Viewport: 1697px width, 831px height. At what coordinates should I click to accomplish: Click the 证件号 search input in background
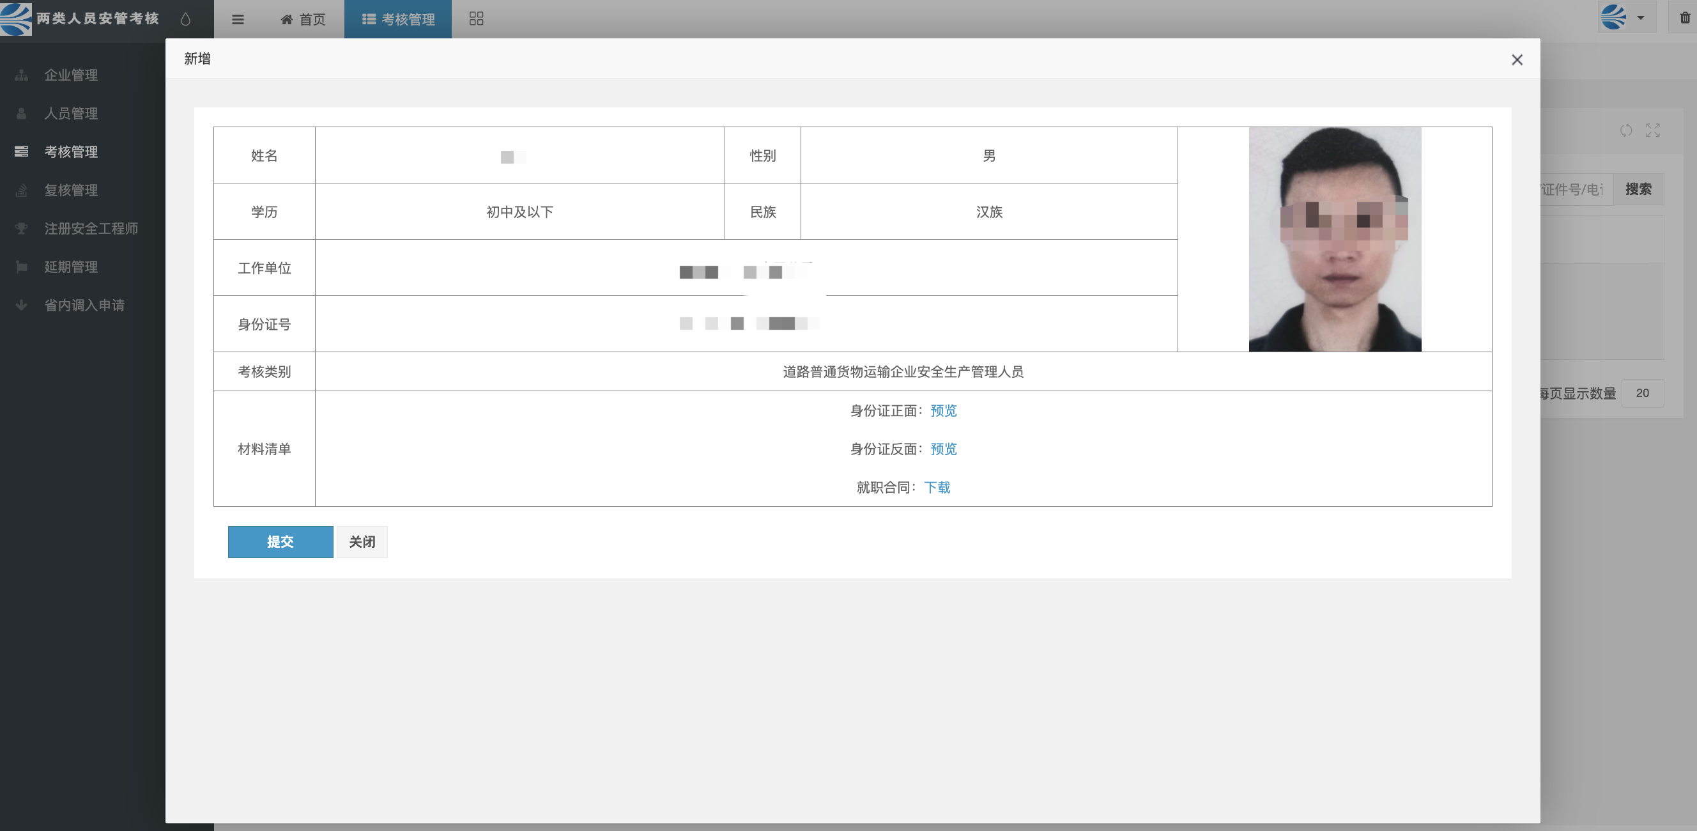pos(1576,189)
